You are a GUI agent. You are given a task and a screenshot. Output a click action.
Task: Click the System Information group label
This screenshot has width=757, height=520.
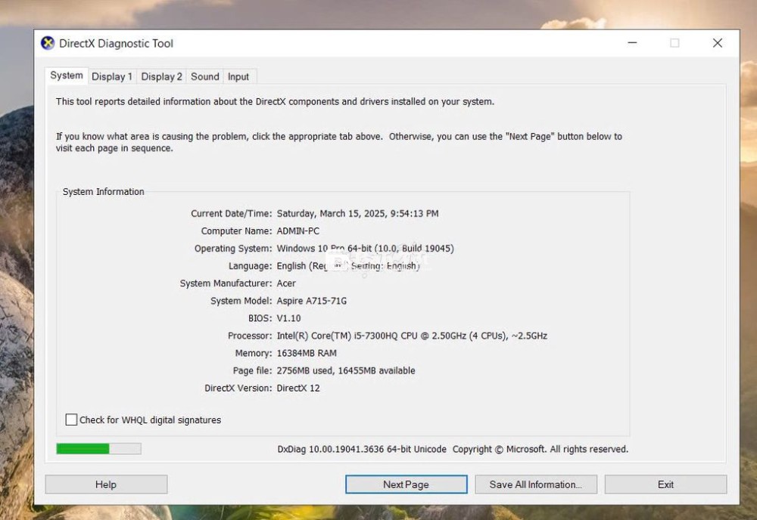pos(103,192)
